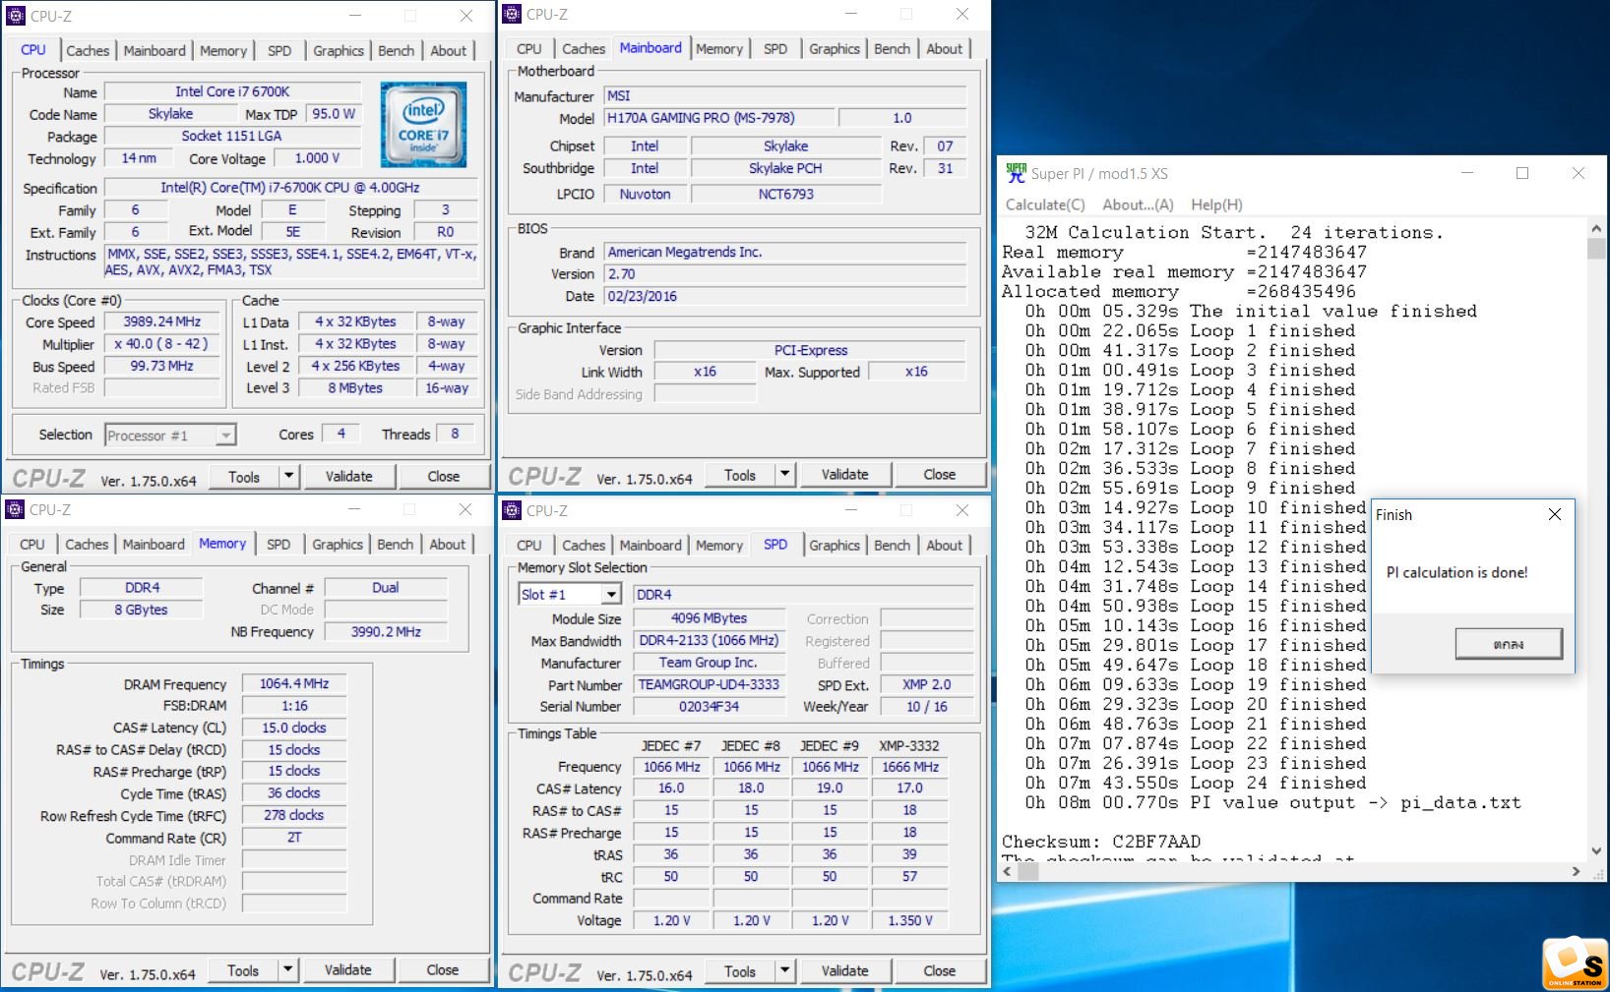Open the Help(H) menu in Super PI
The height and width of the screenshot is (992, 1610).
pyautogui.click(x=1216, y=204)
